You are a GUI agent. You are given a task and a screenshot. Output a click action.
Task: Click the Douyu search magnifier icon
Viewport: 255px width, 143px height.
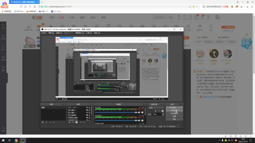coord(171,17)
